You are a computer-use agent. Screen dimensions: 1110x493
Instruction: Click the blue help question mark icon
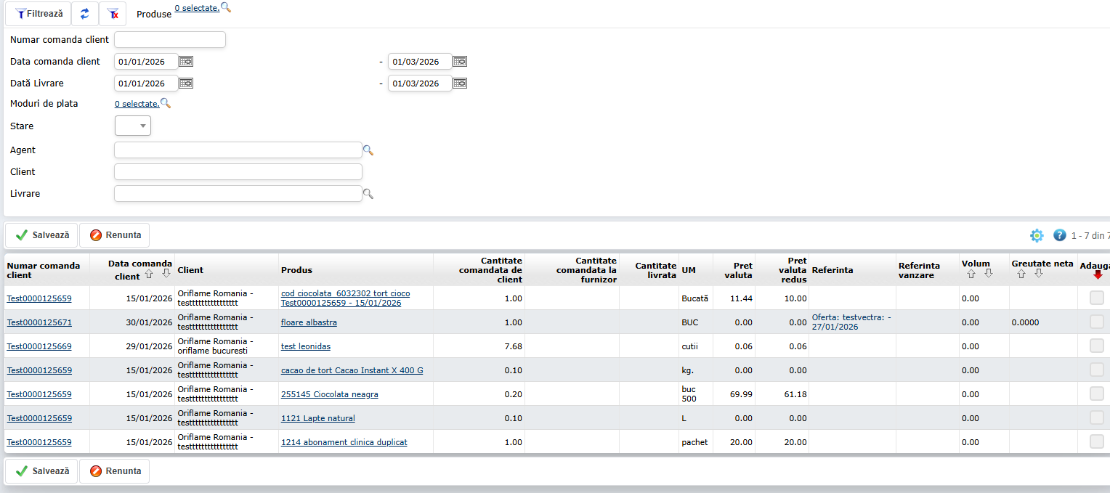(x=1059, y=235)
